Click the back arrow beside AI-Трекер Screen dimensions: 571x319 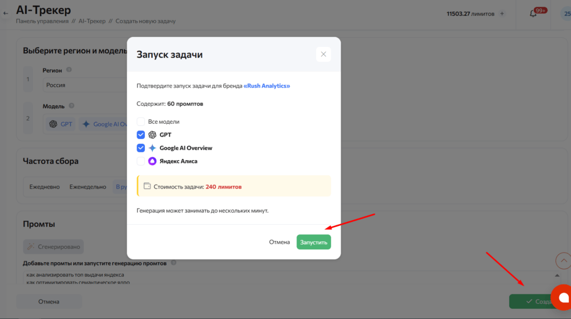6,13
